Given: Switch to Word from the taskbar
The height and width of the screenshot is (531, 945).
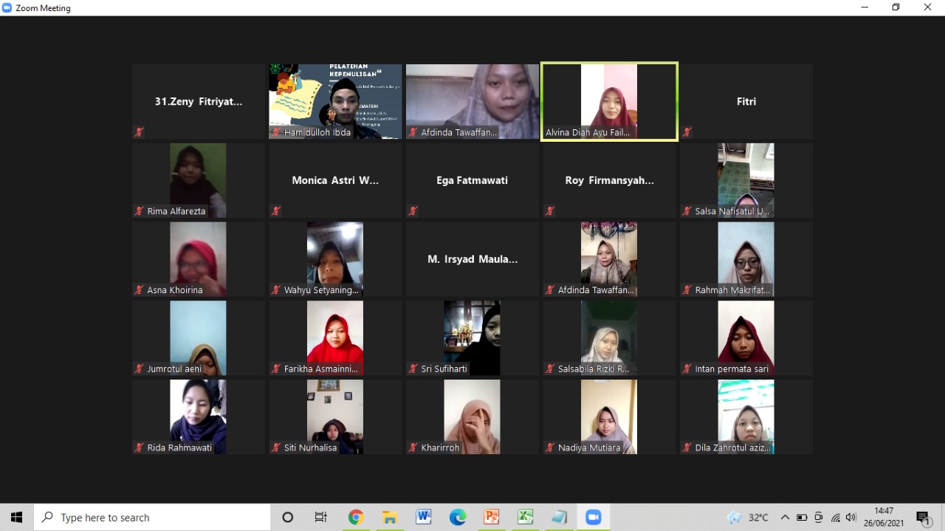Looking at the screenshot, I should click(424, 518).
